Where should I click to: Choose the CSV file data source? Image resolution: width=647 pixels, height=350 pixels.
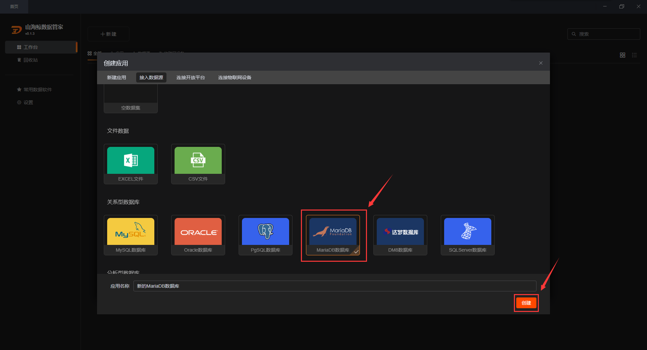198,164
